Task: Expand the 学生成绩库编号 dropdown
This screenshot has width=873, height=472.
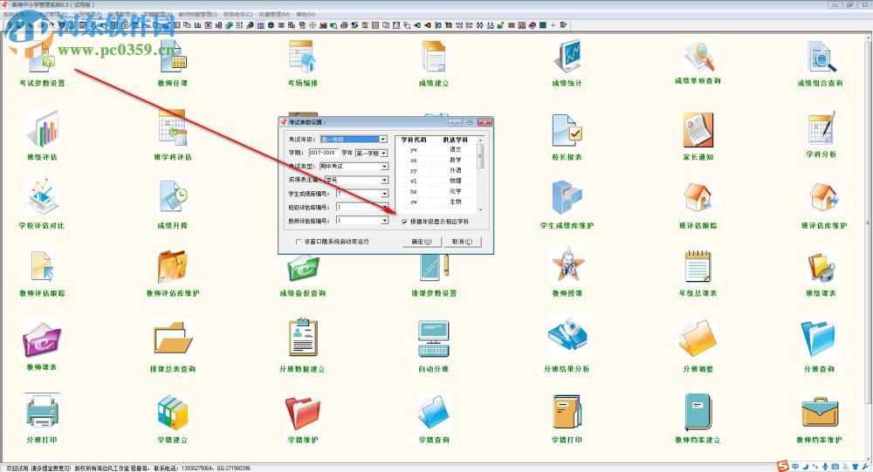Action: coord(384,194)
